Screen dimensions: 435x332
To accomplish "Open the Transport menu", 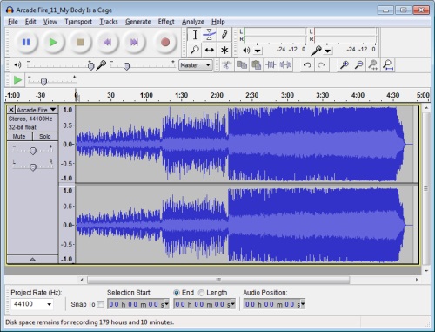I will (78, 22).
